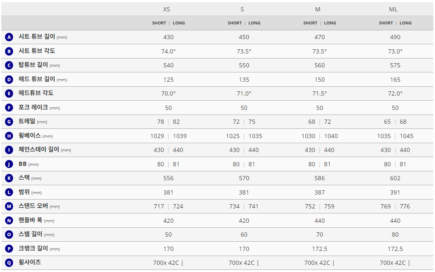Click the Q badge beside 휠사이즈

(x=9, y=263)
